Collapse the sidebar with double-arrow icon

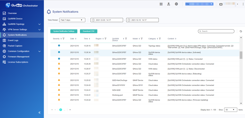[x=39, y=112]
